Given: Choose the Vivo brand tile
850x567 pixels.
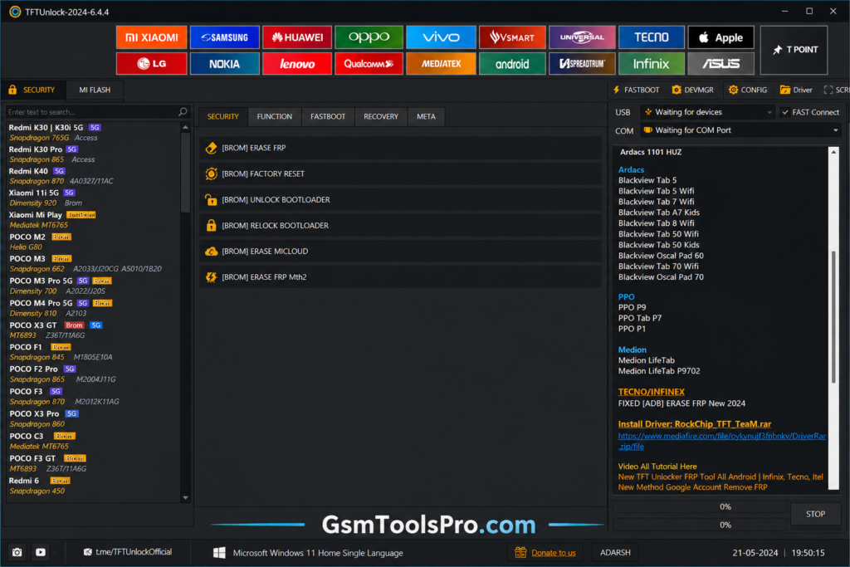Looking at the screenshot, I should 442,37.
